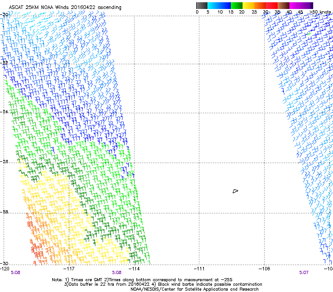
Task: Click the '45' tick label on the legend
Action: pyautogui.click(x=300, y=12)
